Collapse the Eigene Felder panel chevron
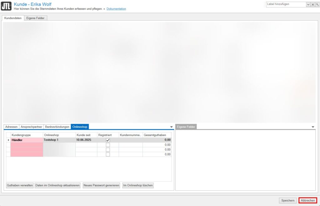 [x=313, y=127]
